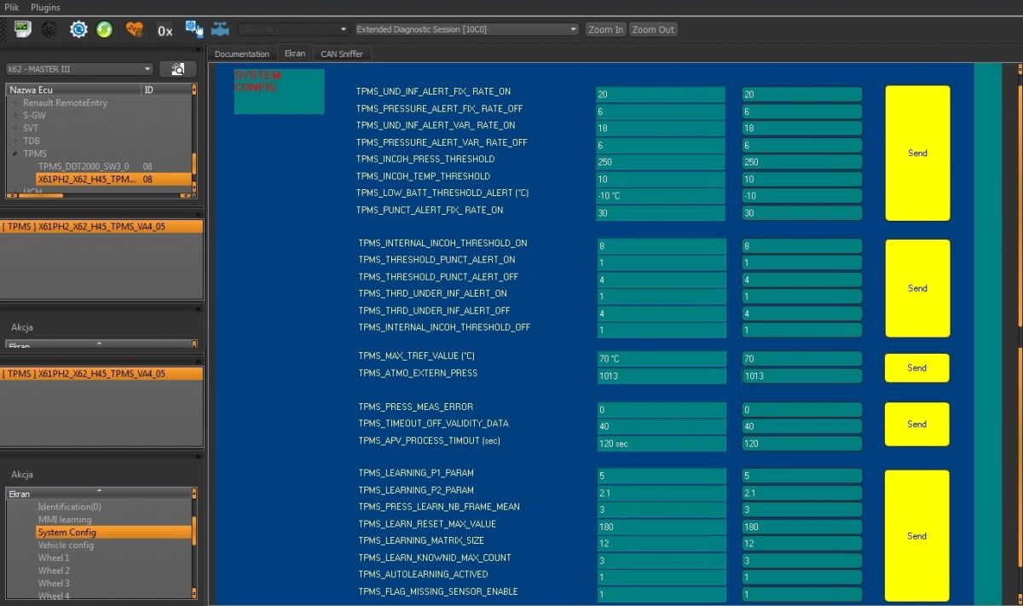Click the green circular refresh icon
This screenshot has height=606, width=1023.
coord(104,30)
